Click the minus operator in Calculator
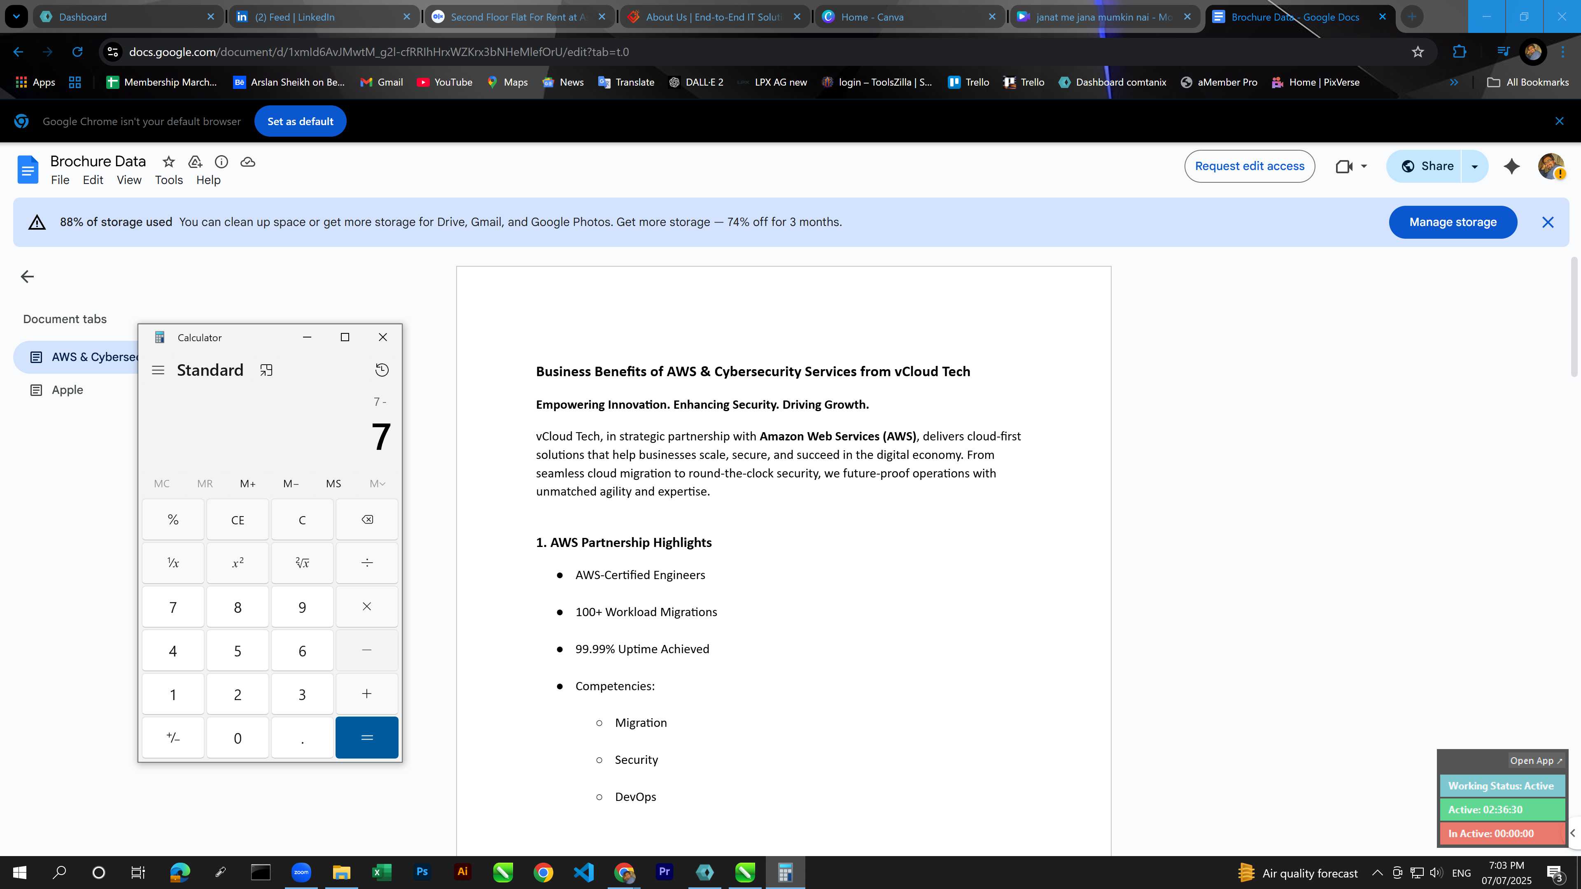This screenshot has width=1581, height=889. pos(367,650)
